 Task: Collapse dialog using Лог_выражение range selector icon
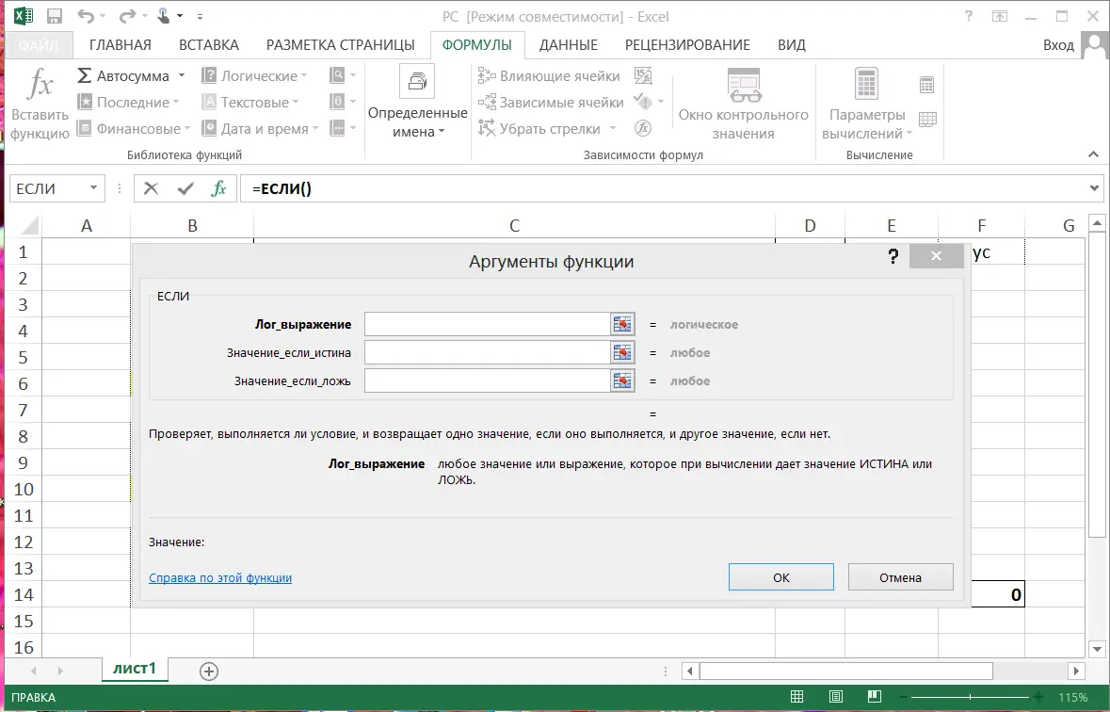(x=621, y=323)
